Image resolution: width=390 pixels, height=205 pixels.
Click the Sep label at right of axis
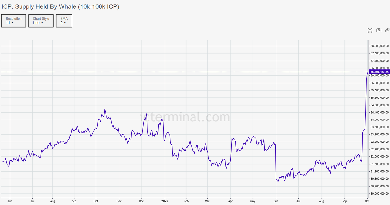point(344,201)
